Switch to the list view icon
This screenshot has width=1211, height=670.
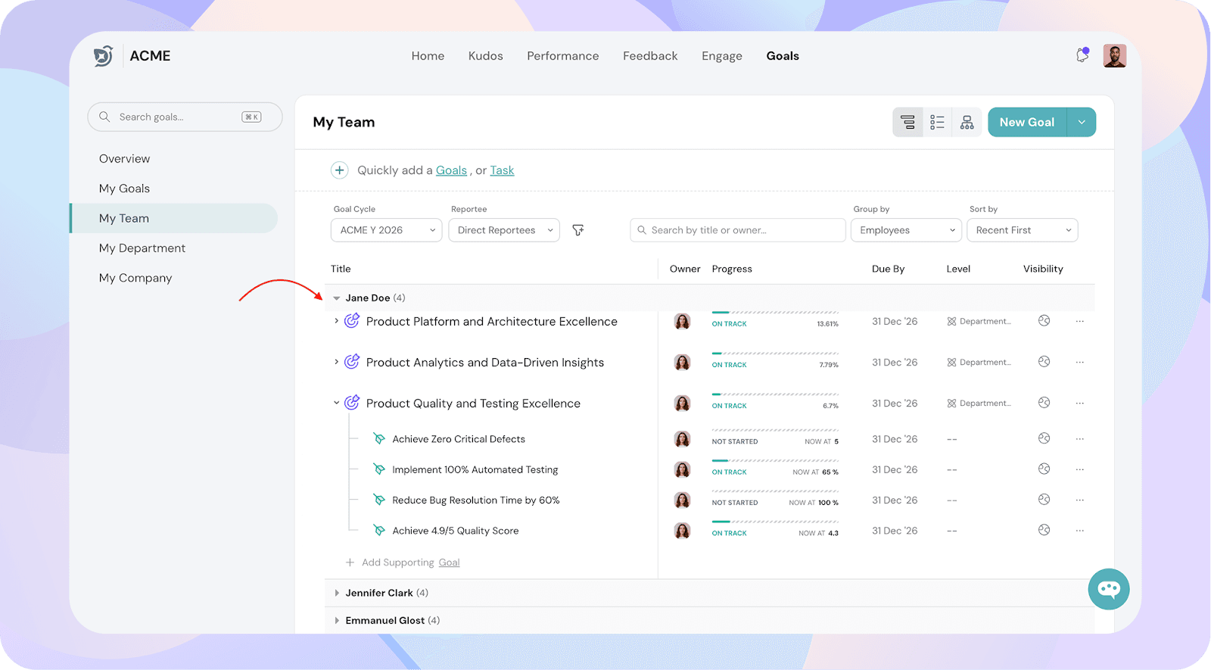pos(937,123)
